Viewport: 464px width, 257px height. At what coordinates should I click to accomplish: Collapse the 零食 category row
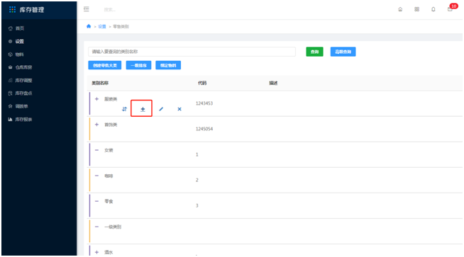click(96, 201)
